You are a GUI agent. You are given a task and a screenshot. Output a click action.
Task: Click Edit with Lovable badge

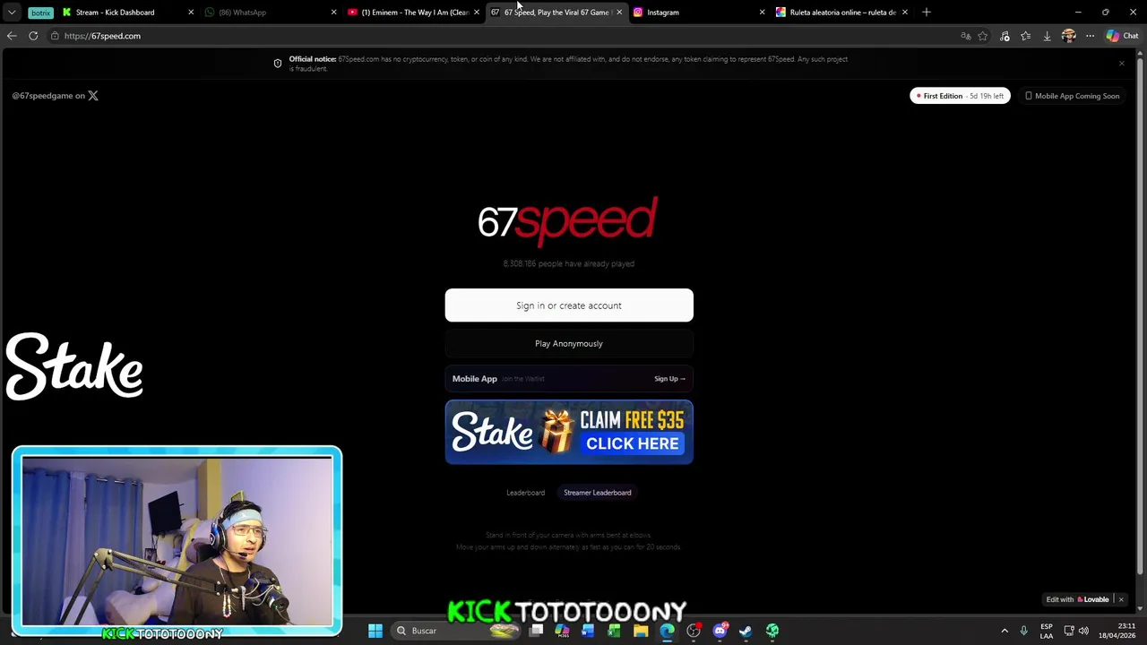pyautogui.click(x=1078, y=599)
